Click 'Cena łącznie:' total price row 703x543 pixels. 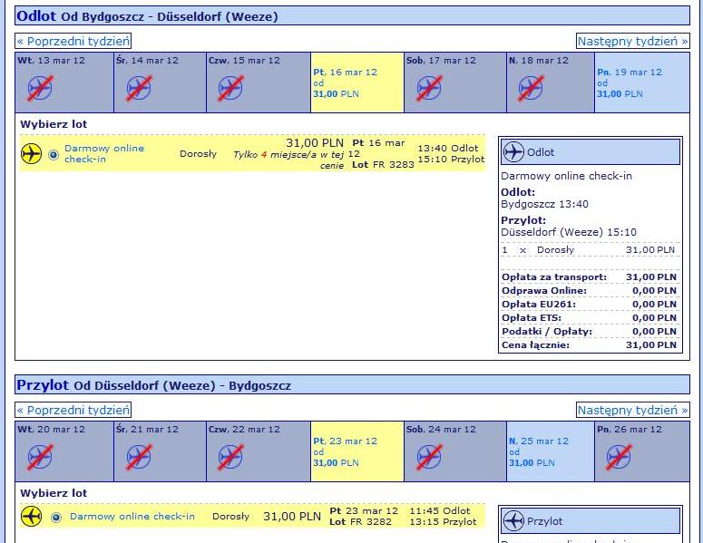[589, 345]
